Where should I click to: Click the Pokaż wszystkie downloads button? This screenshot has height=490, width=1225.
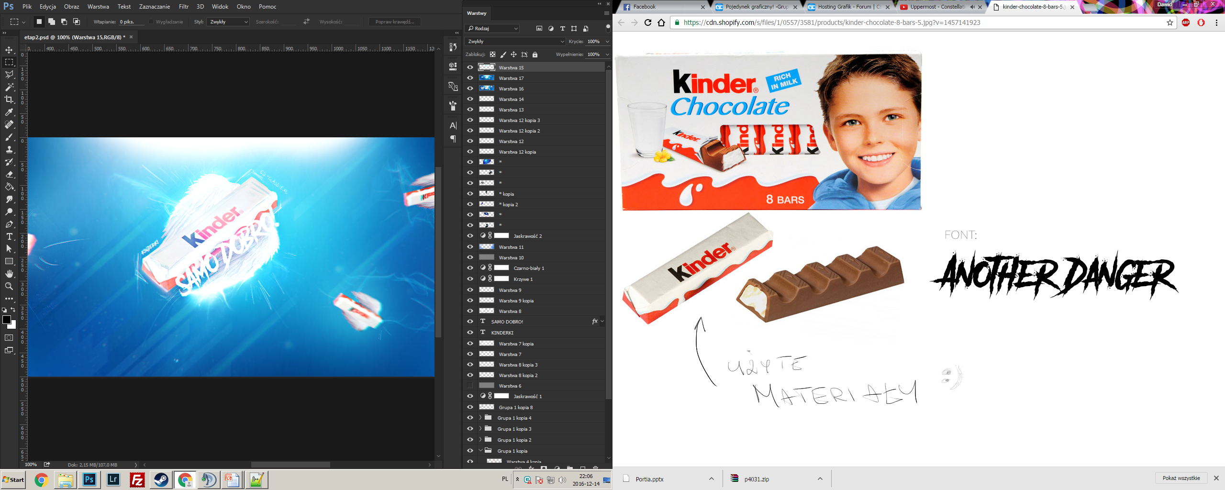[x=1181, y=478]
